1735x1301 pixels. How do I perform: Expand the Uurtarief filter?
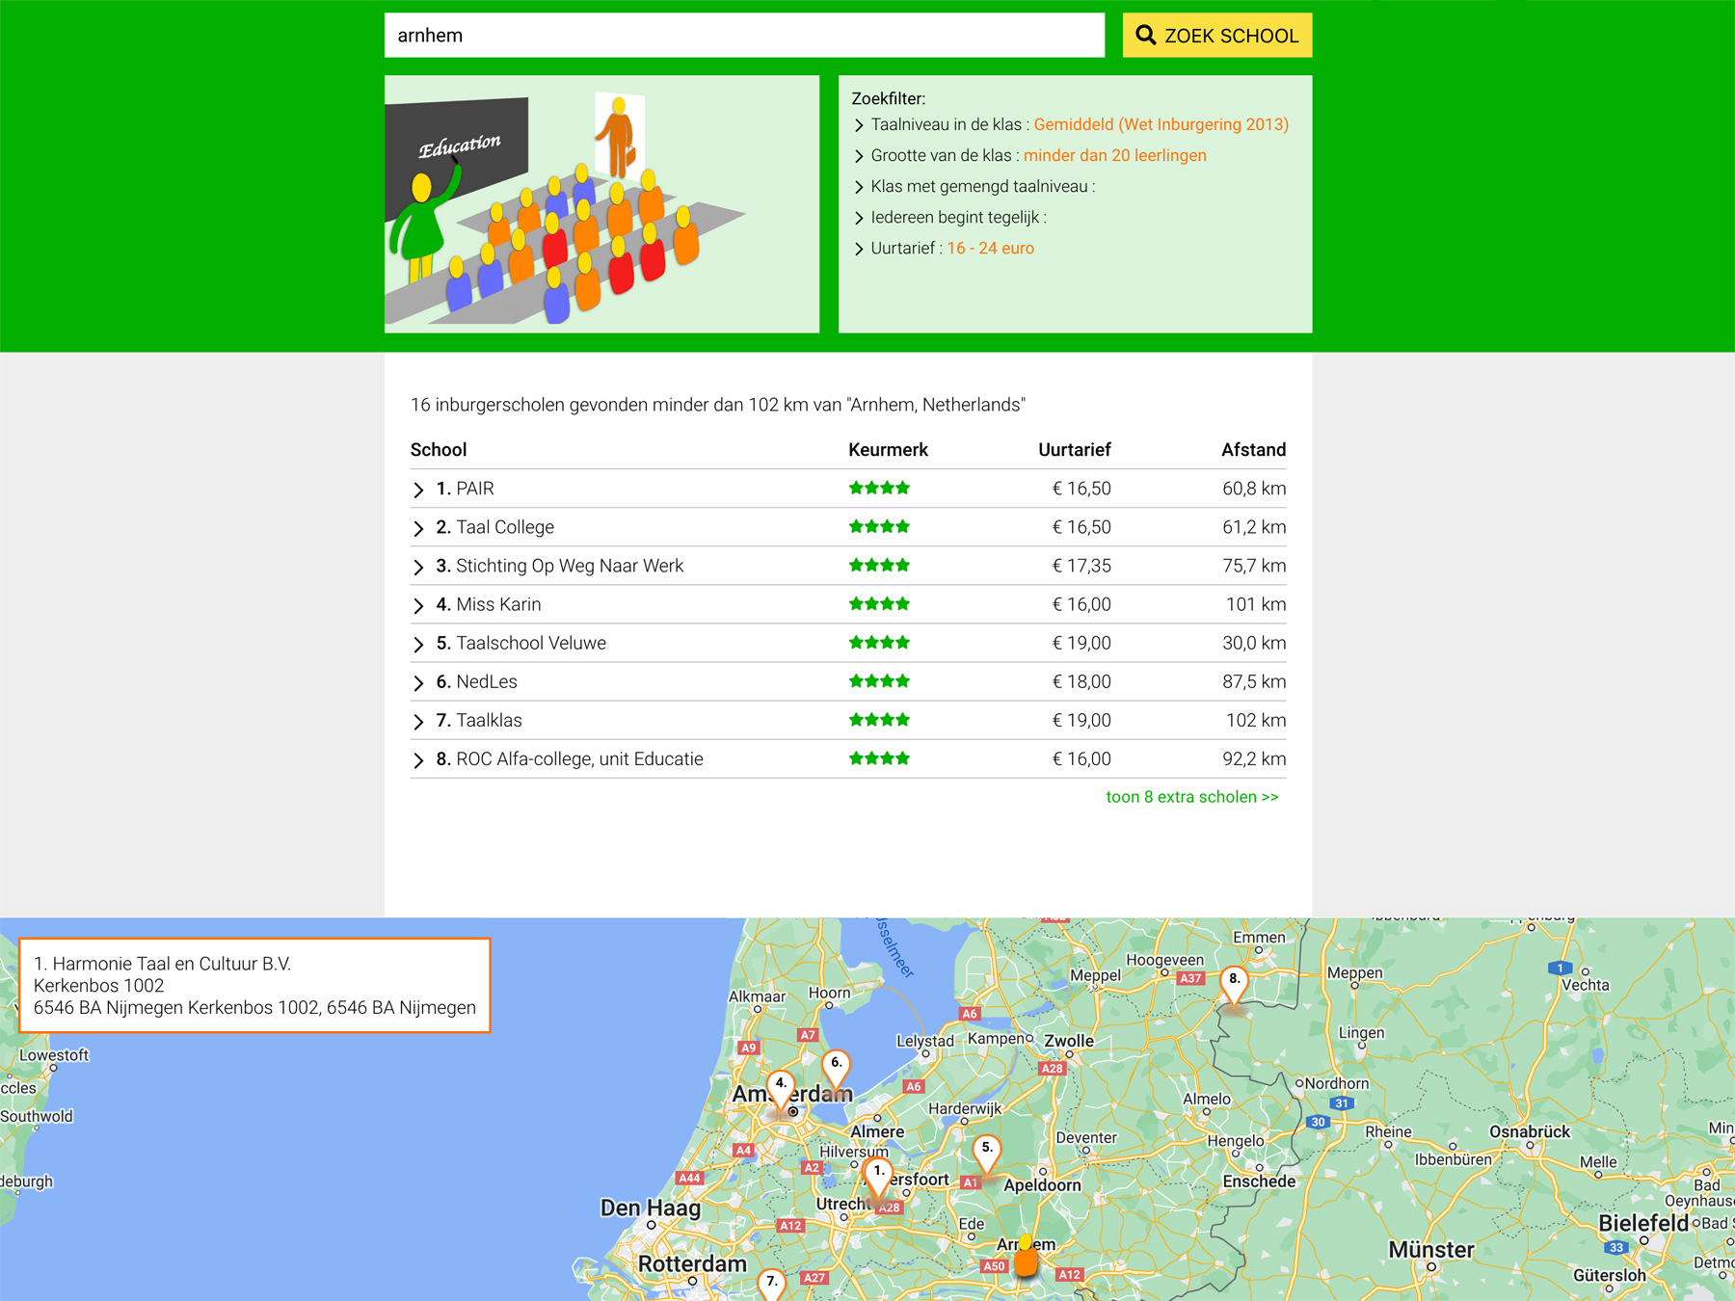pos(859,249)
